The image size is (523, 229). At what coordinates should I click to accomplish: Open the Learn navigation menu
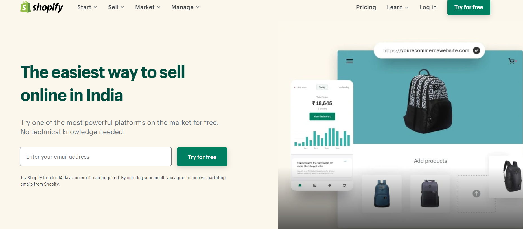398,7
